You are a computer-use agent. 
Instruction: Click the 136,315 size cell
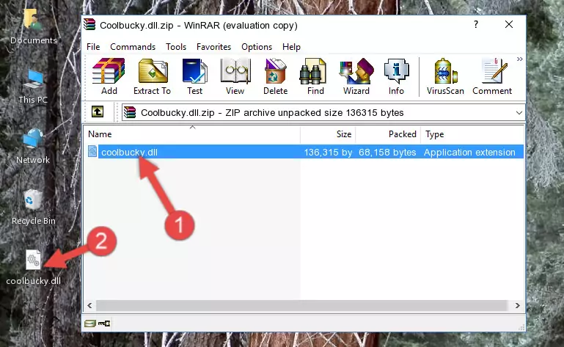[328, 153]
